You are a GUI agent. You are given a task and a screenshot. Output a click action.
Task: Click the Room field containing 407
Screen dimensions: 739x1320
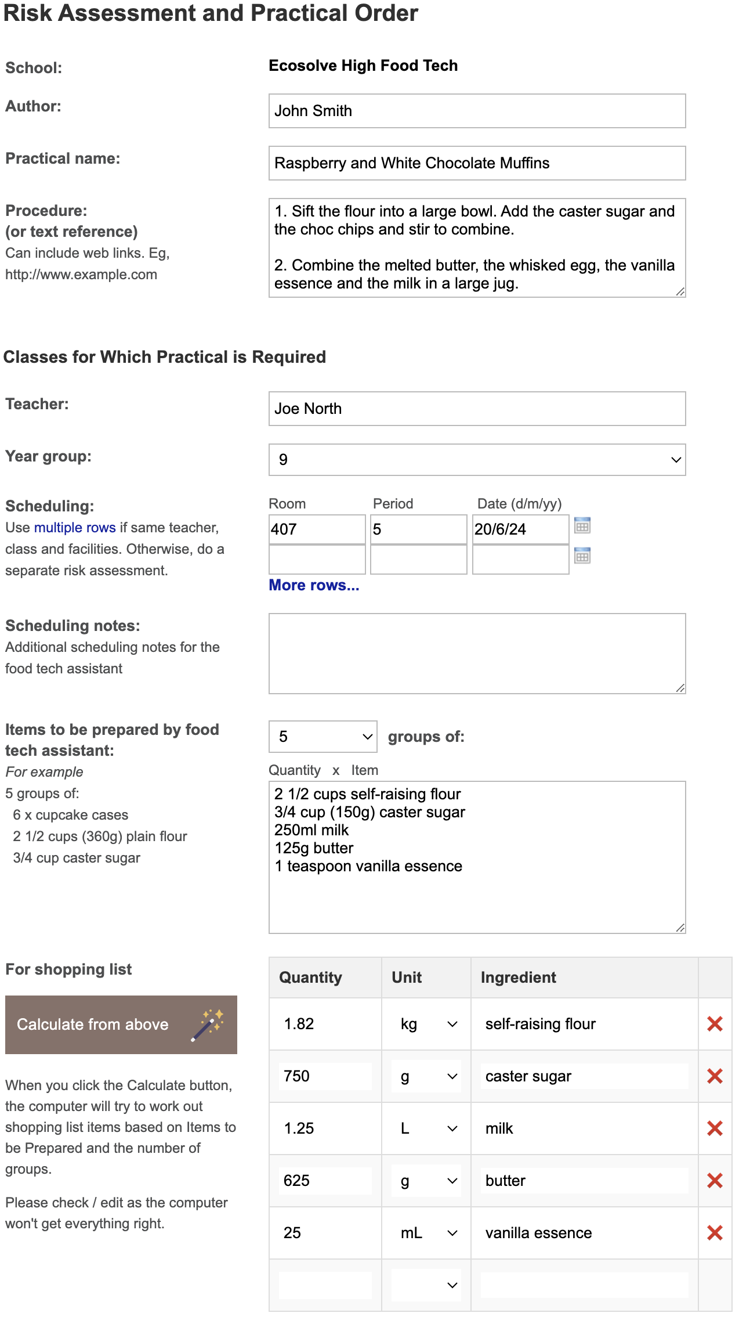pyautogui.click(x=316, y=529)
